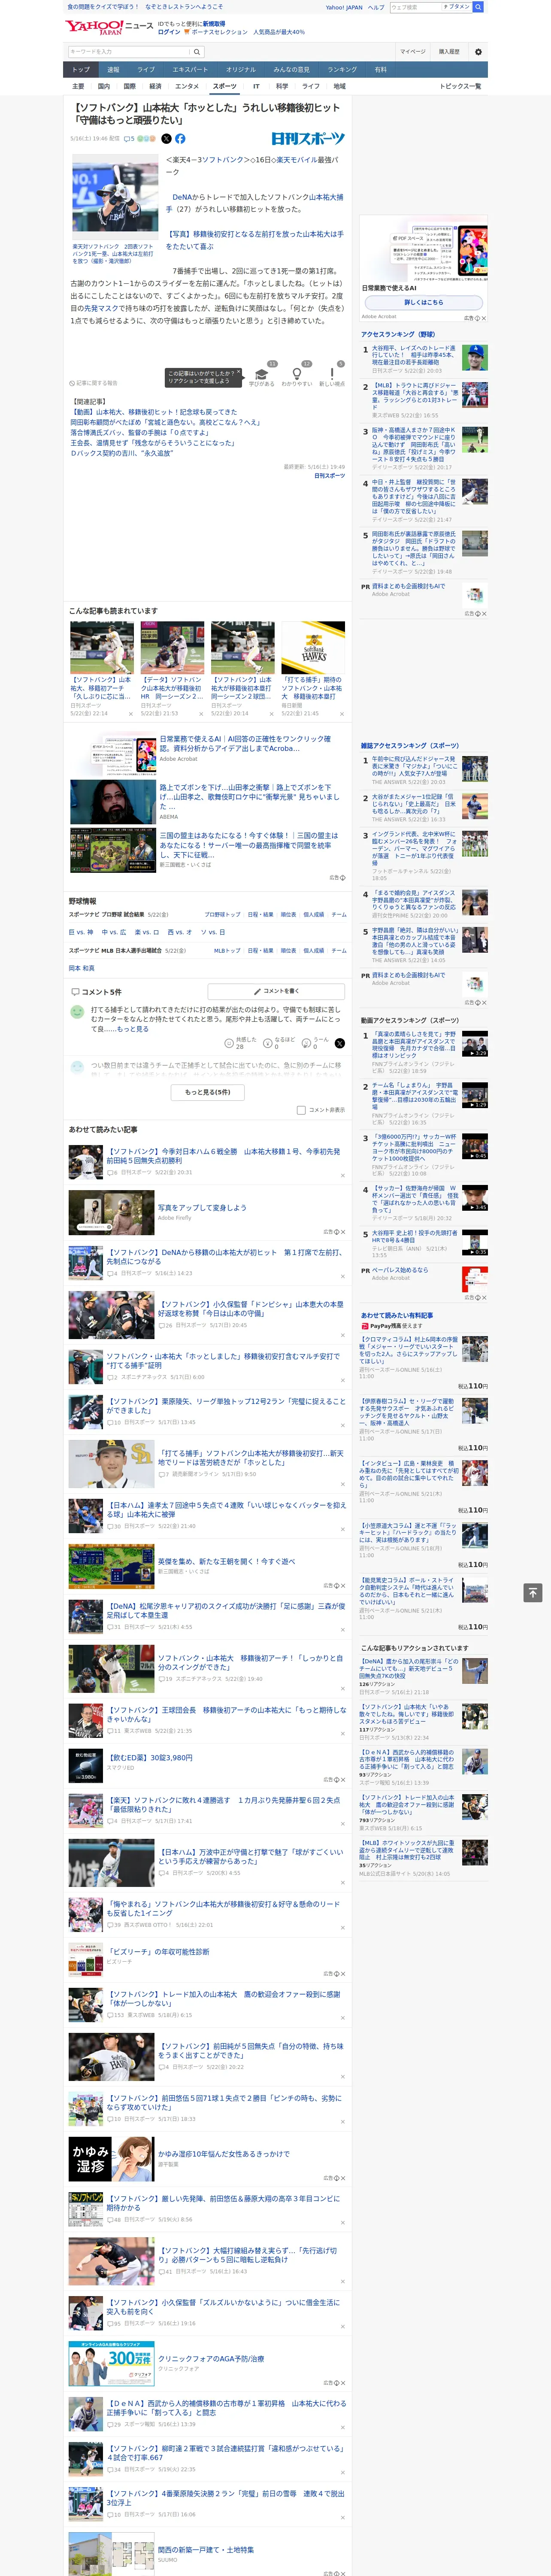Click the 新規取得 link
This screenshot has width=551, height=2576.
(214, 23)
